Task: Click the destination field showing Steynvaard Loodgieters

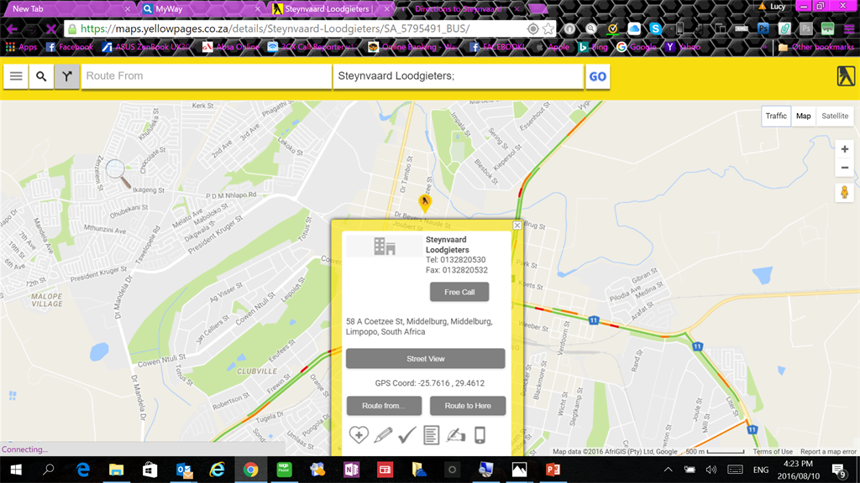Action: click(458, 76)
